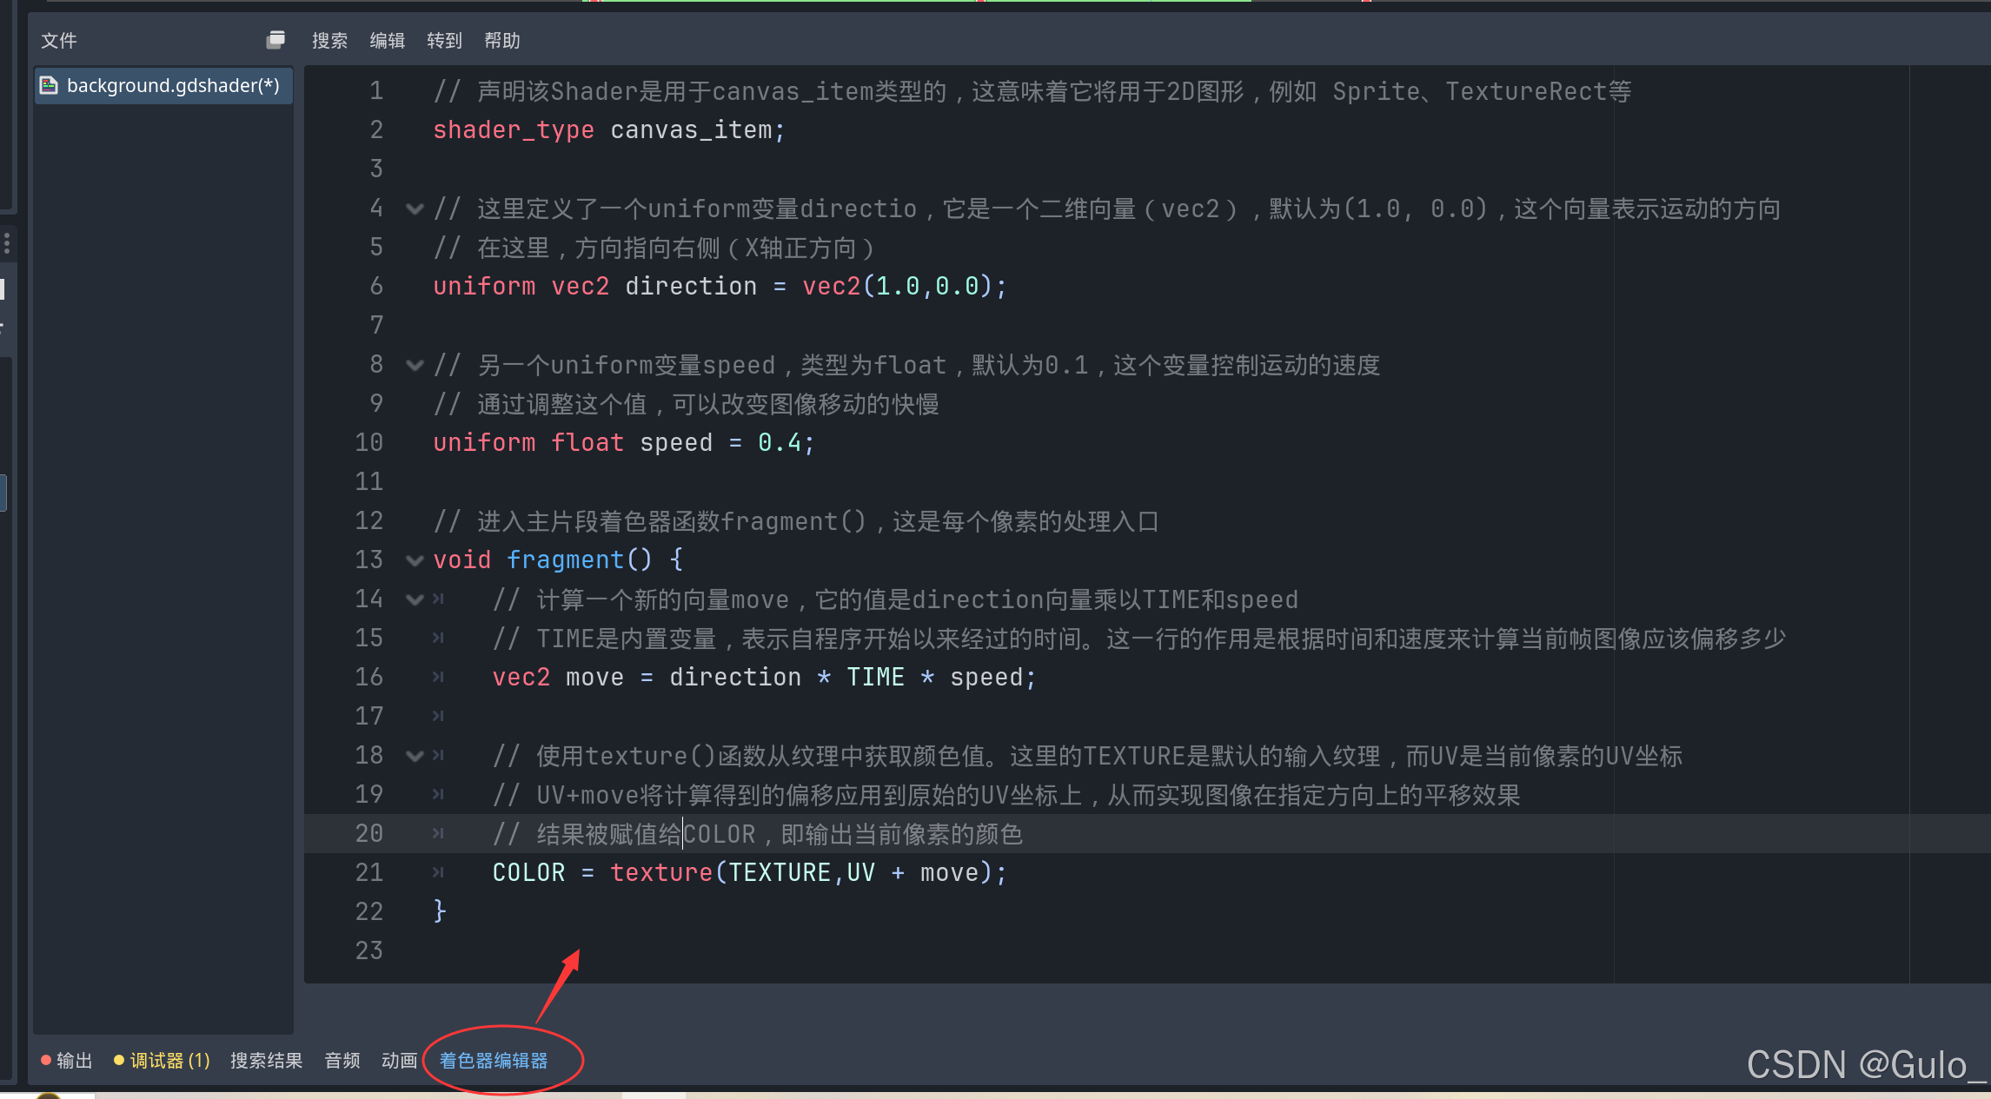Open the 音频 bottom panel
The image size is (1991, 1099).
point(342,1060)
